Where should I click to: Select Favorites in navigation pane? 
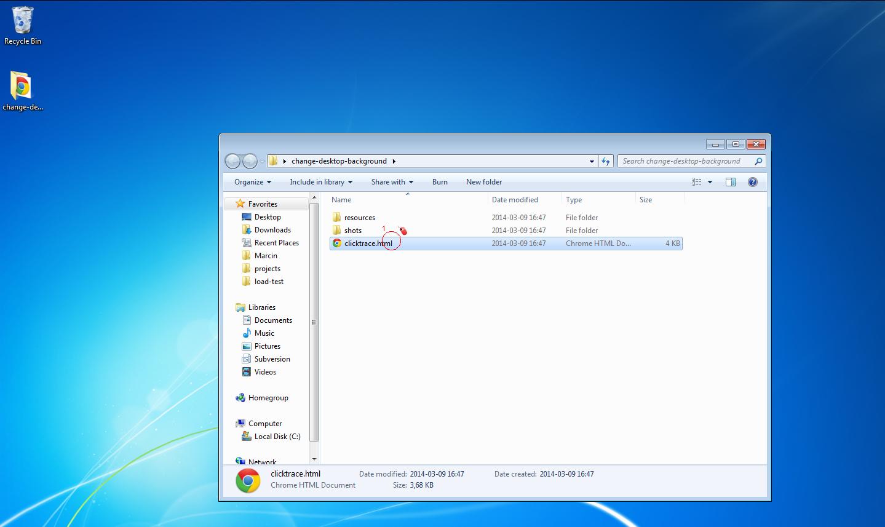(x=263, y=204)
